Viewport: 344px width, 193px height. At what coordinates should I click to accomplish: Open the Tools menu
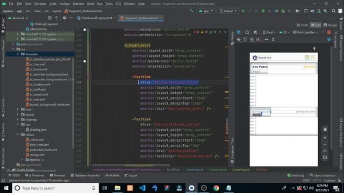(x=109, y=4)
